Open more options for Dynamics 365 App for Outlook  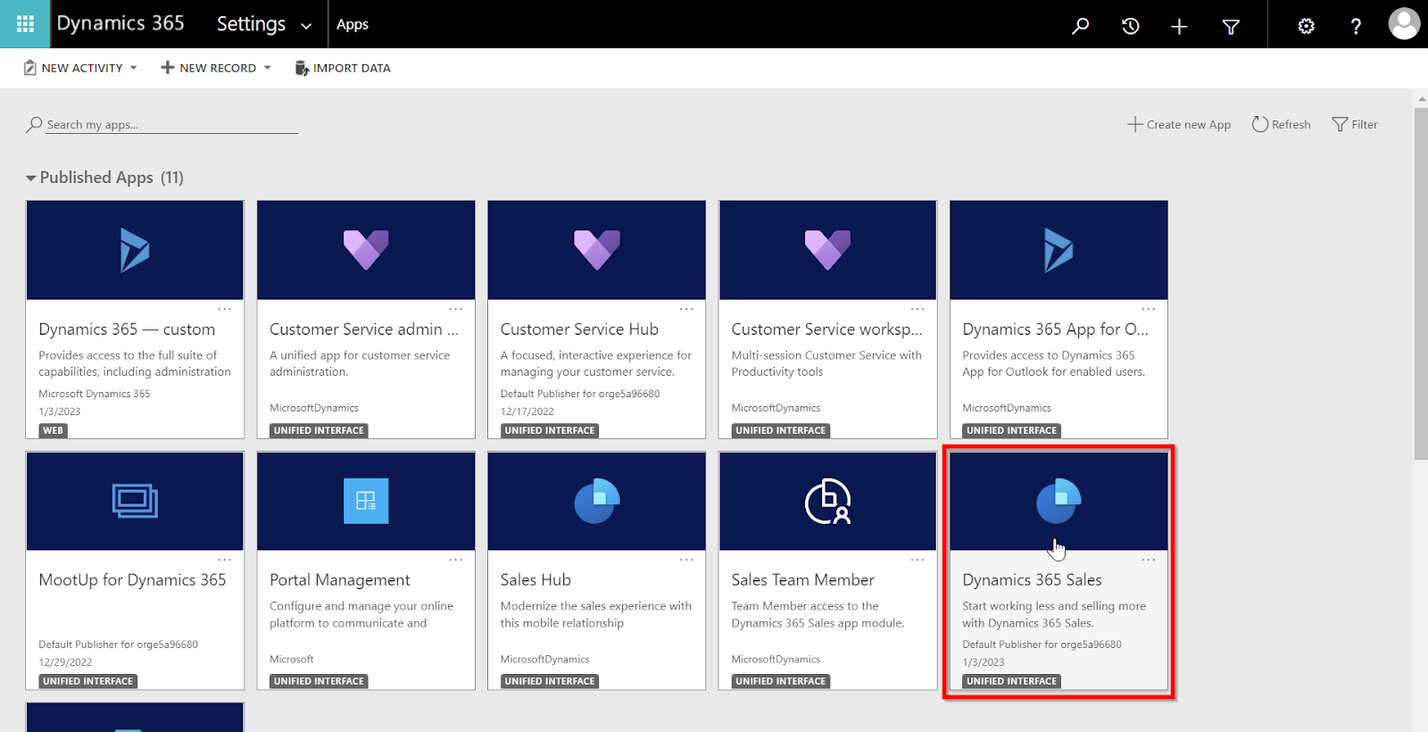[1149, 310]
